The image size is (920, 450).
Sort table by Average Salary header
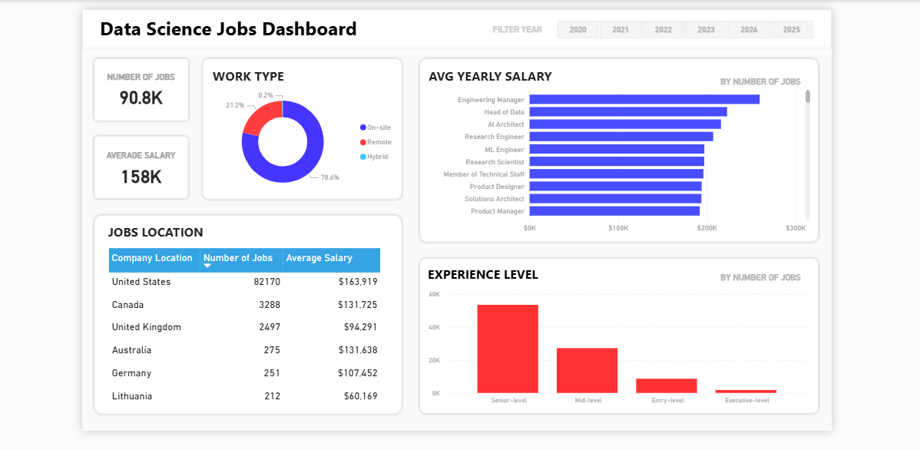point(319,258)
